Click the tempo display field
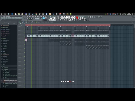 (x=37, y=19)
